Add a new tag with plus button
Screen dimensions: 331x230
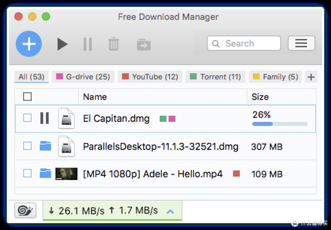311,77
